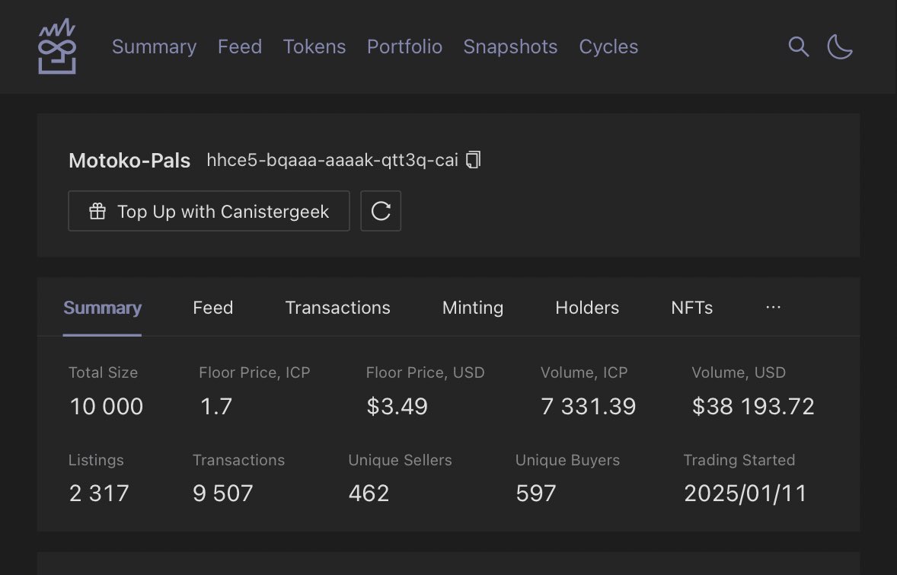
Task: Click the gift icon on the Top Up button
Action: pos(97,211)
